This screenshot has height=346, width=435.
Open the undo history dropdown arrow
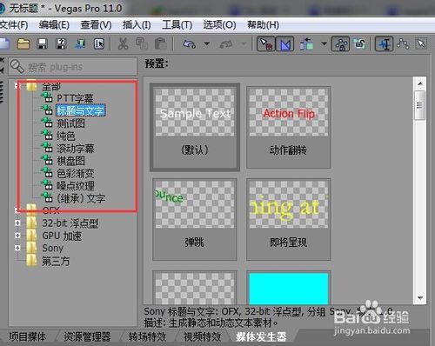(x=207, y=43)
